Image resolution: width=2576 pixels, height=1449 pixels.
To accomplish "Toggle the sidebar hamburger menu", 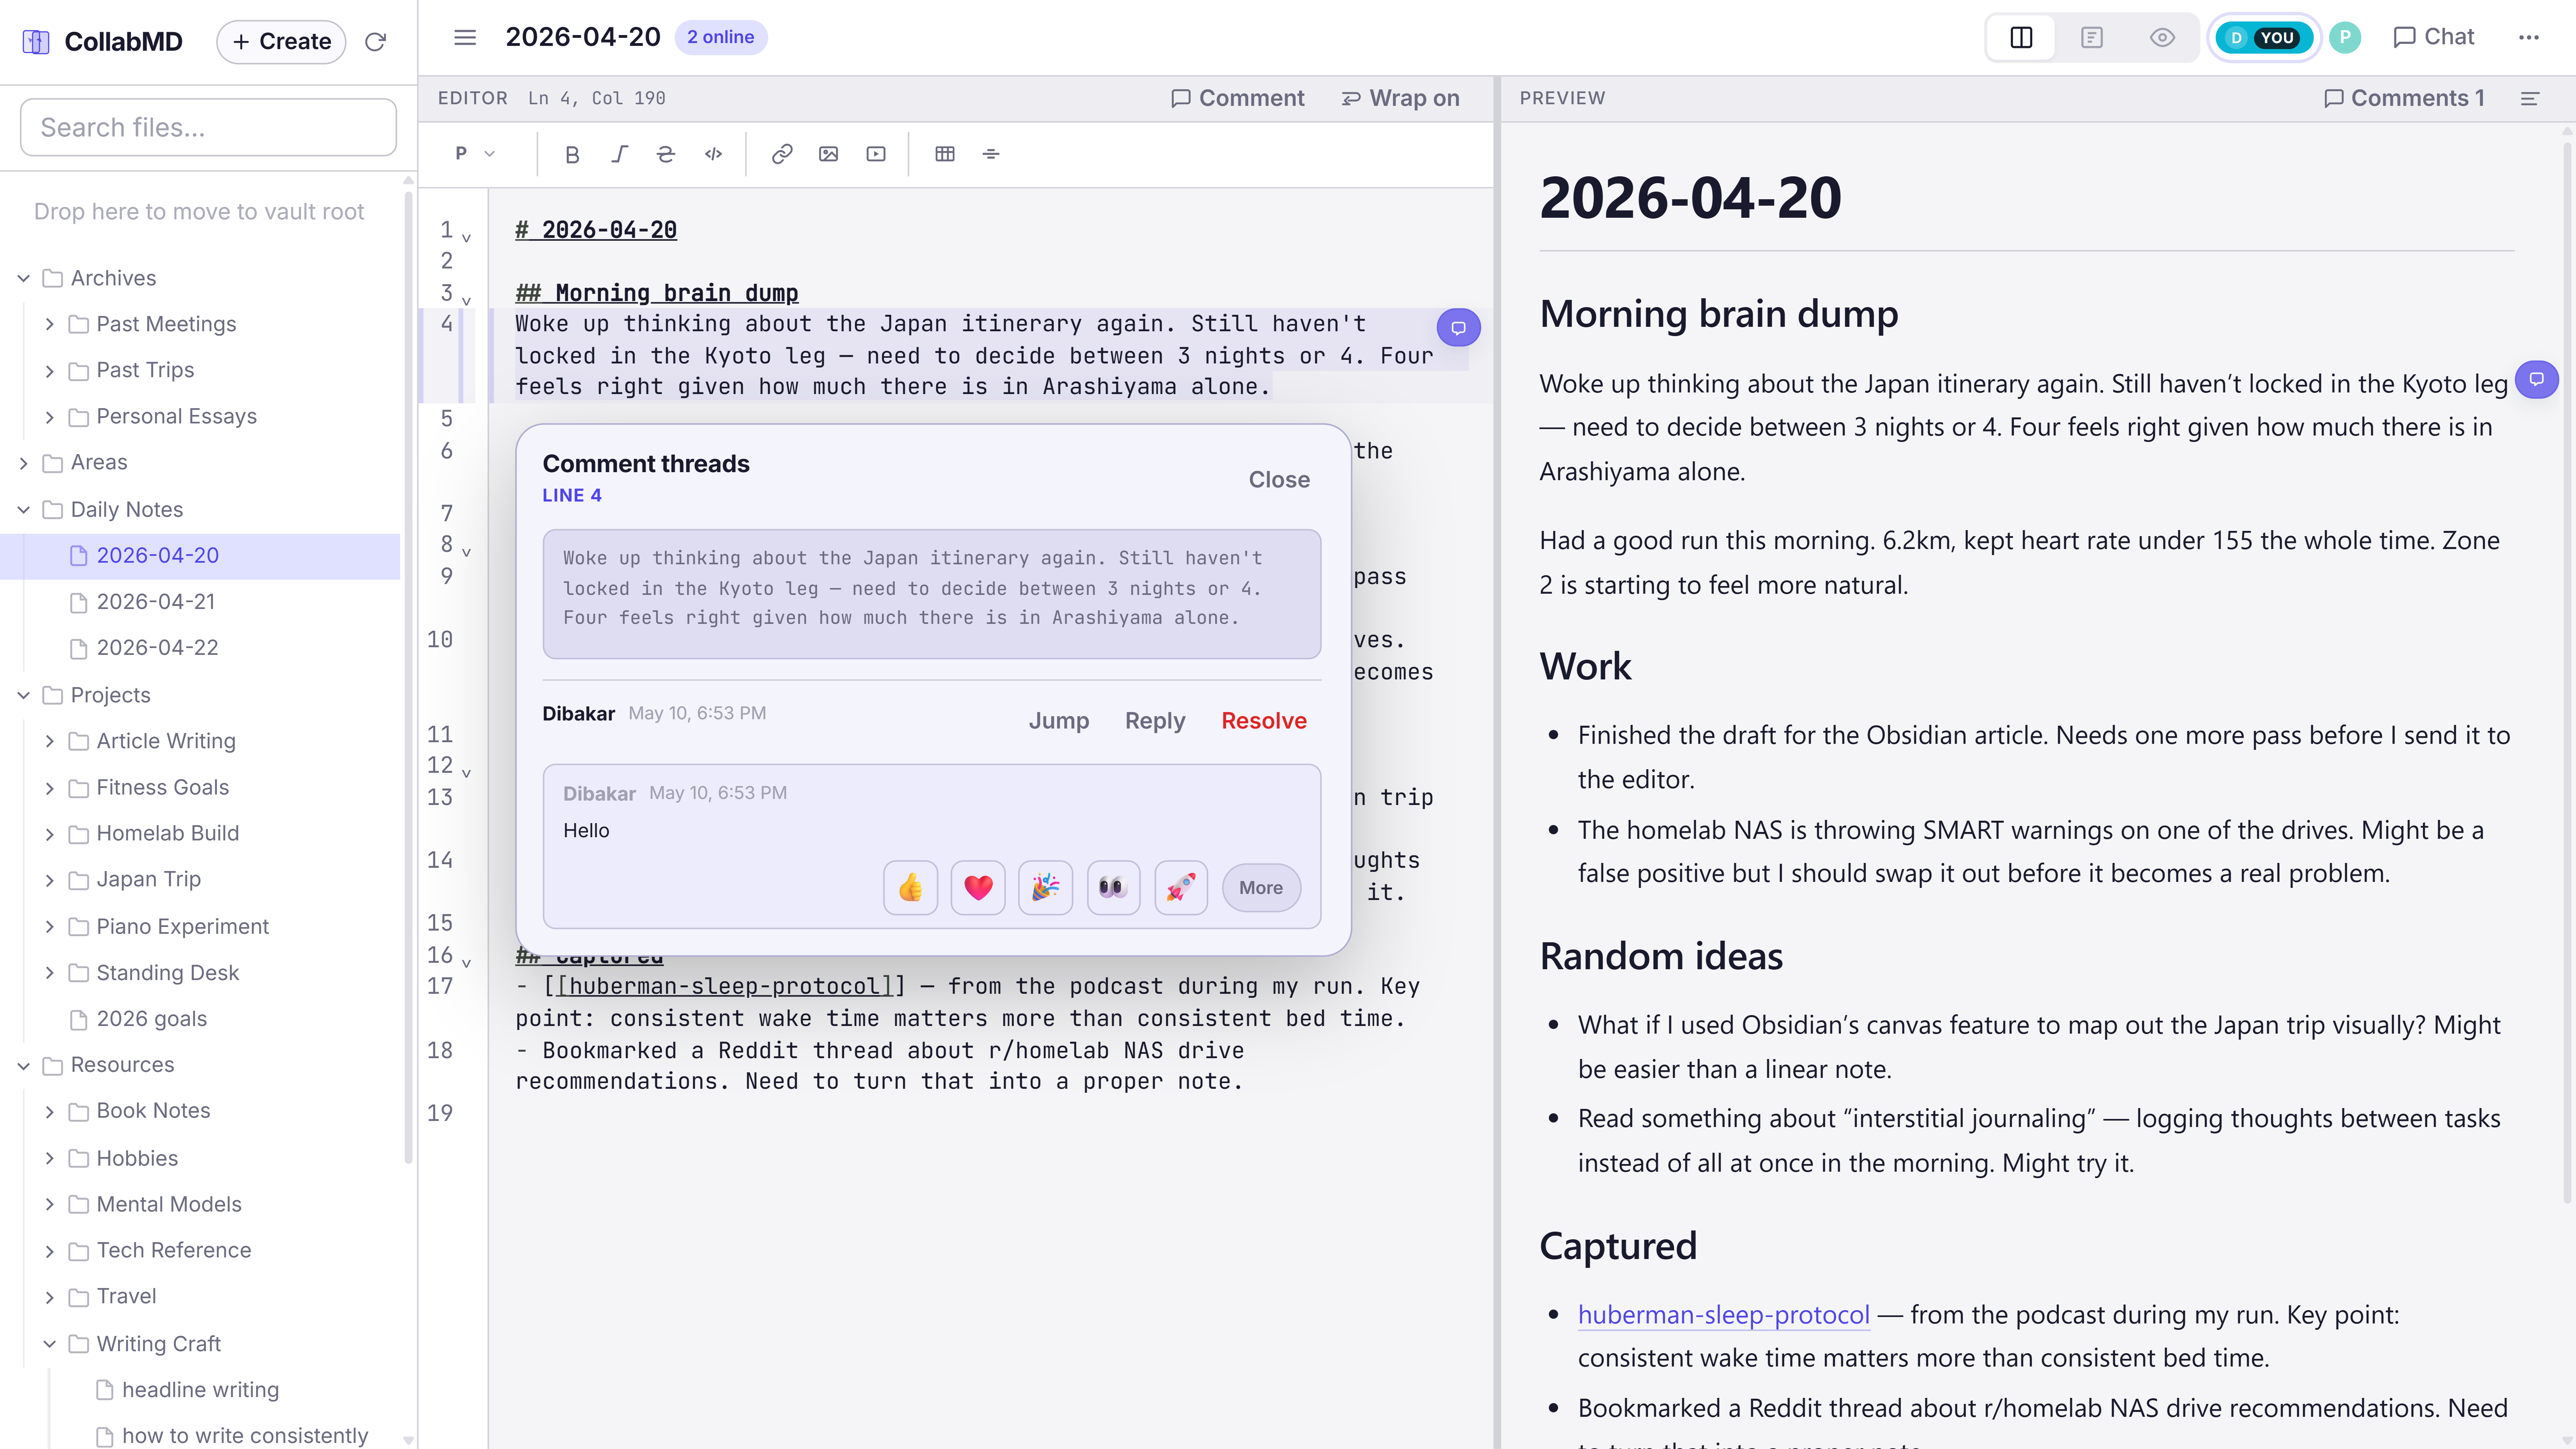I will point(465,37).
